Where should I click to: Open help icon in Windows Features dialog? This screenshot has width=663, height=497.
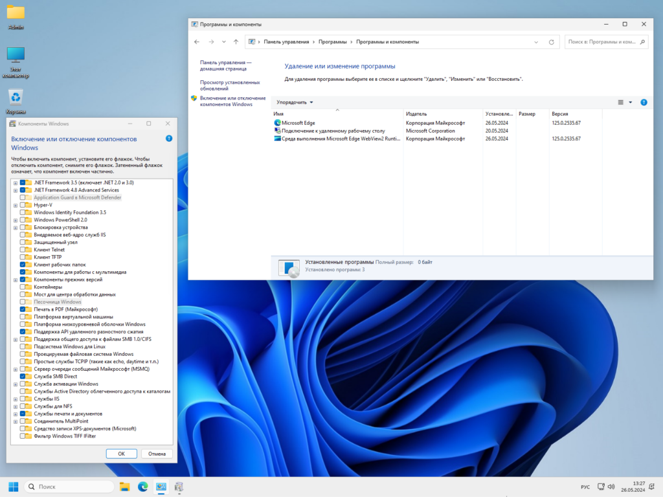point(169,138)
